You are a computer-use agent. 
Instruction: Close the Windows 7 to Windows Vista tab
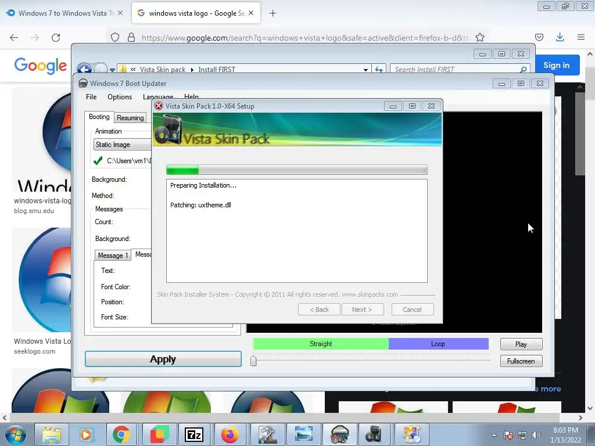[x=120, y=13]
